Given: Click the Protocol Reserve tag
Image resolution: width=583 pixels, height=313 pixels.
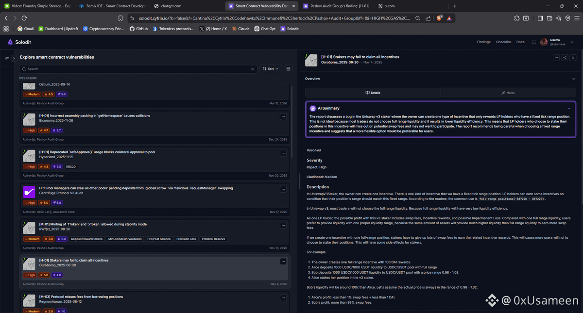Looking at the screenshot, I should pos(214,239).
